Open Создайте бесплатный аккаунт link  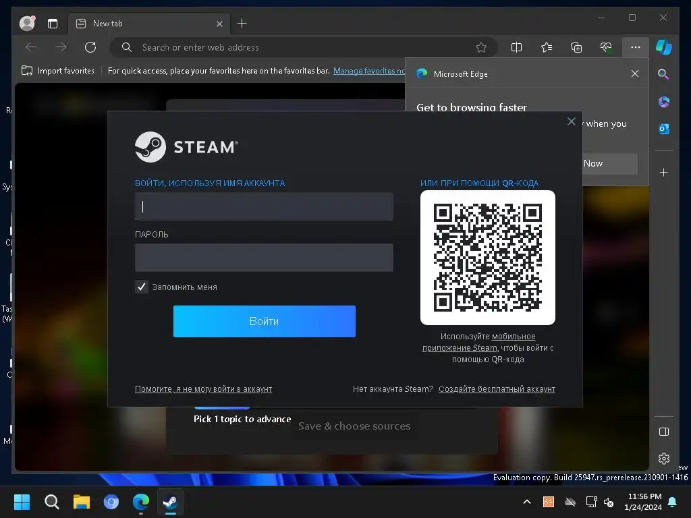[x=497, y=389]
